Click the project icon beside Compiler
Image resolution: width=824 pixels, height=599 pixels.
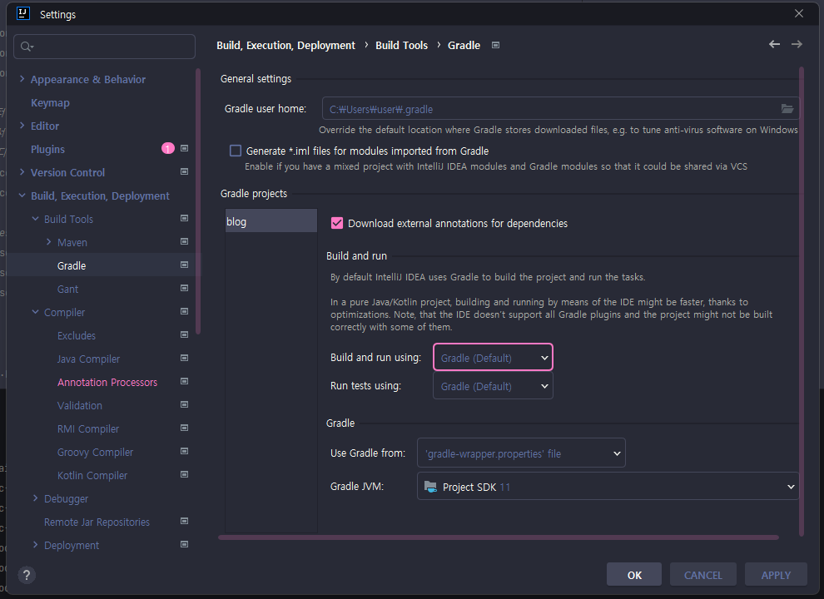click(185, 311)
